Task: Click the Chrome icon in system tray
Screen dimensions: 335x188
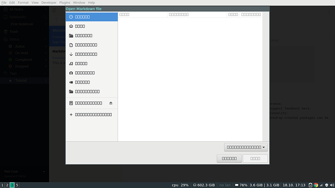Action: point(316,185)
